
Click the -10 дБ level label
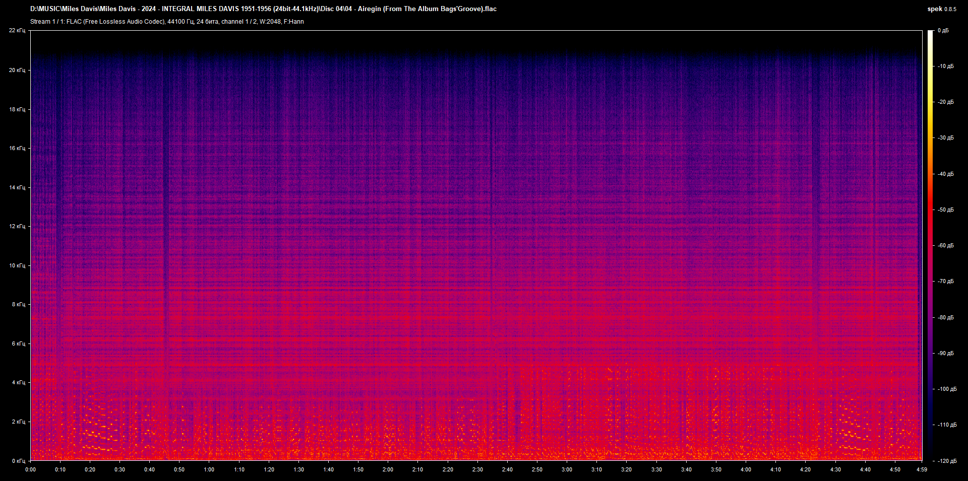[945, 66]
